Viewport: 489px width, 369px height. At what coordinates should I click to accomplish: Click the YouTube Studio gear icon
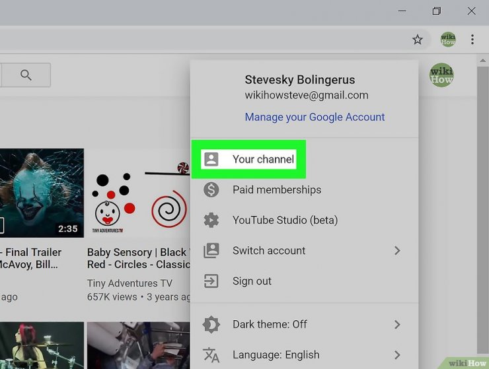tap(211, 220)
